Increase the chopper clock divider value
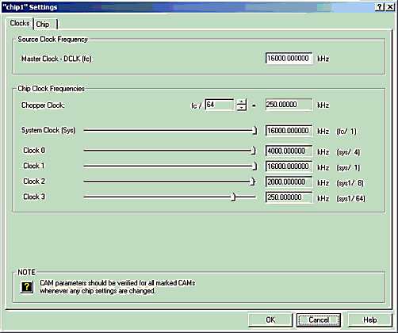 (242, 102)
